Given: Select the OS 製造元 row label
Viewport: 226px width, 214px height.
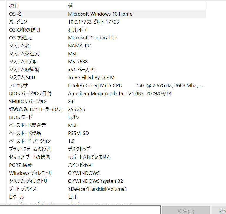Looking at the screenshot, I should pos(21,38).
